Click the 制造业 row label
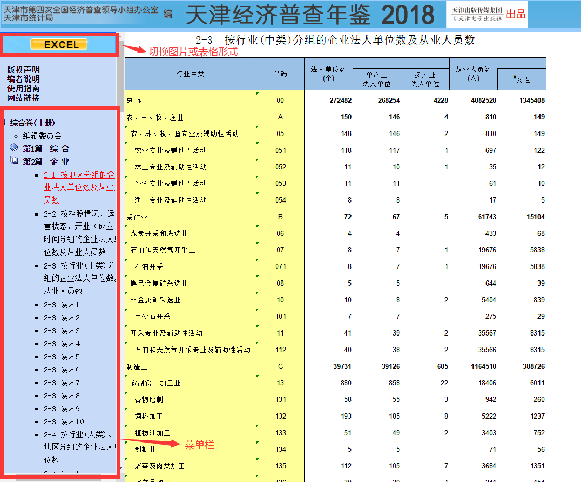The height and width of the screenshot is (482, 581). pos(137,367)
